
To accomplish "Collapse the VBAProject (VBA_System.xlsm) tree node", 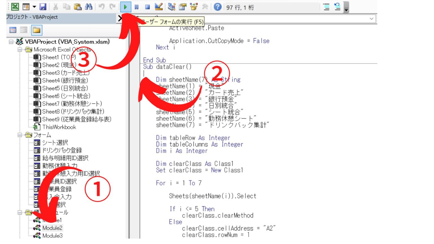I will (x=11, y=42).
